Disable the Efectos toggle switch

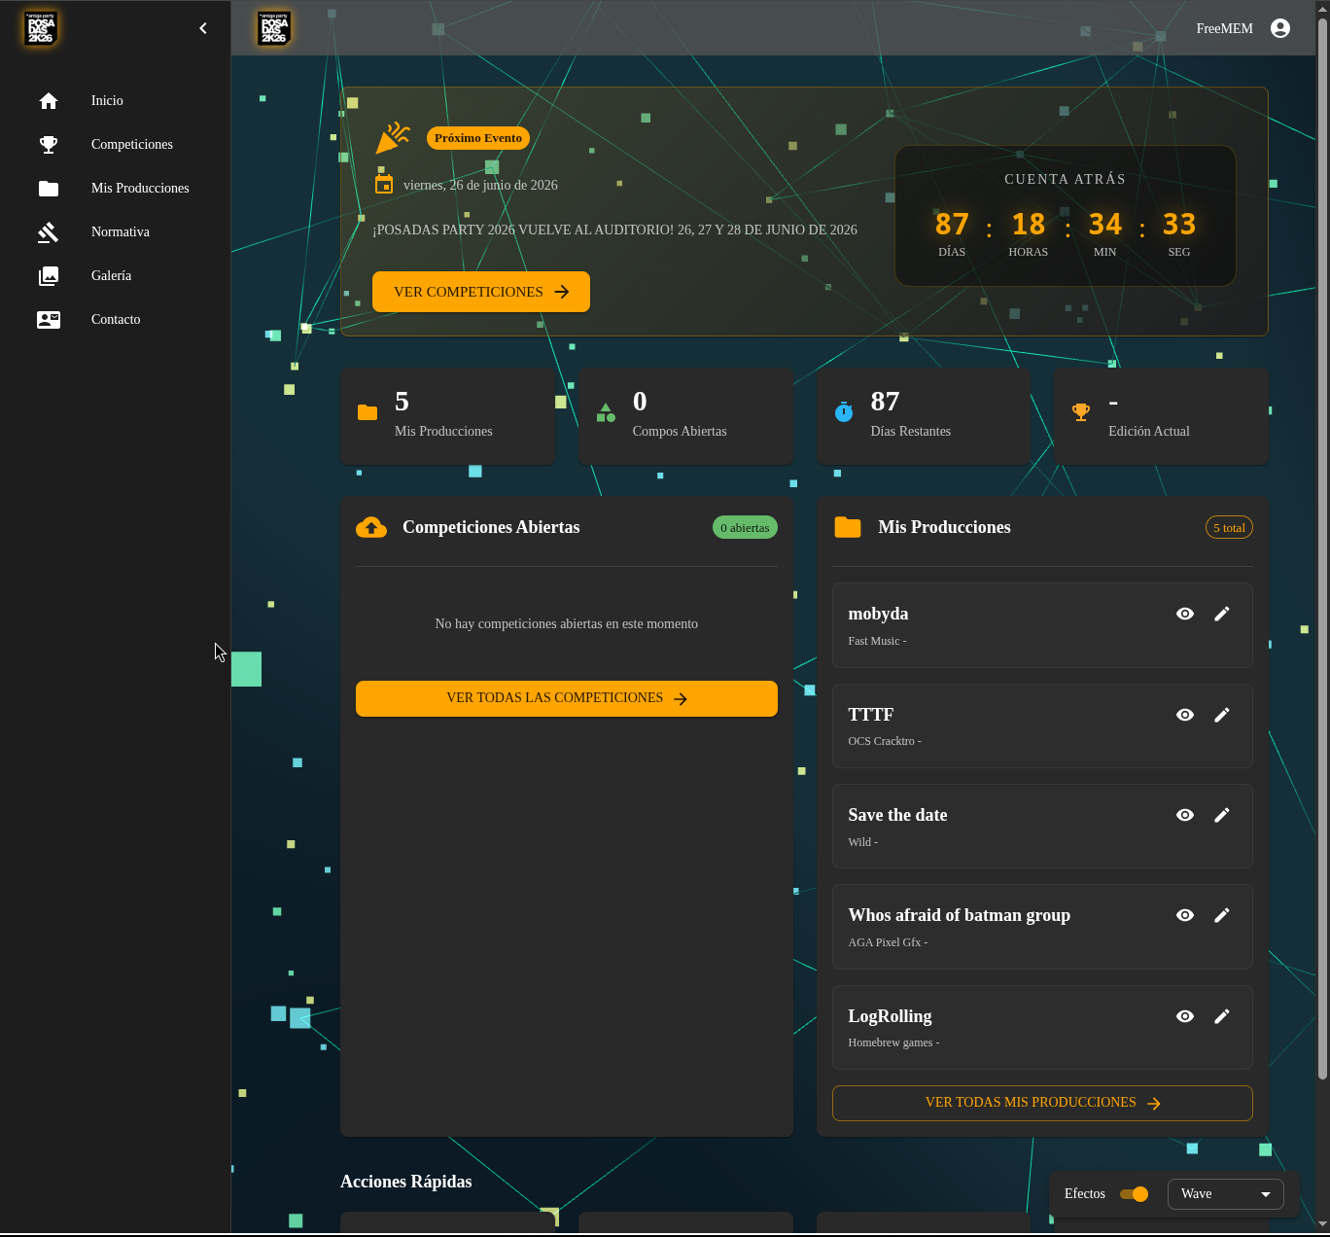point(1134,1194)
